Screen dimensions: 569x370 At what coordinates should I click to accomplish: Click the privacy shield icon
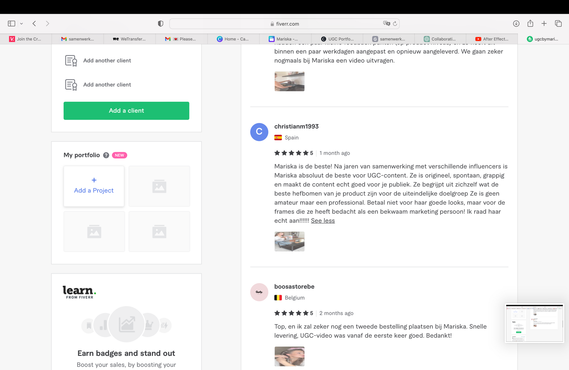click(x=161, y=24)
